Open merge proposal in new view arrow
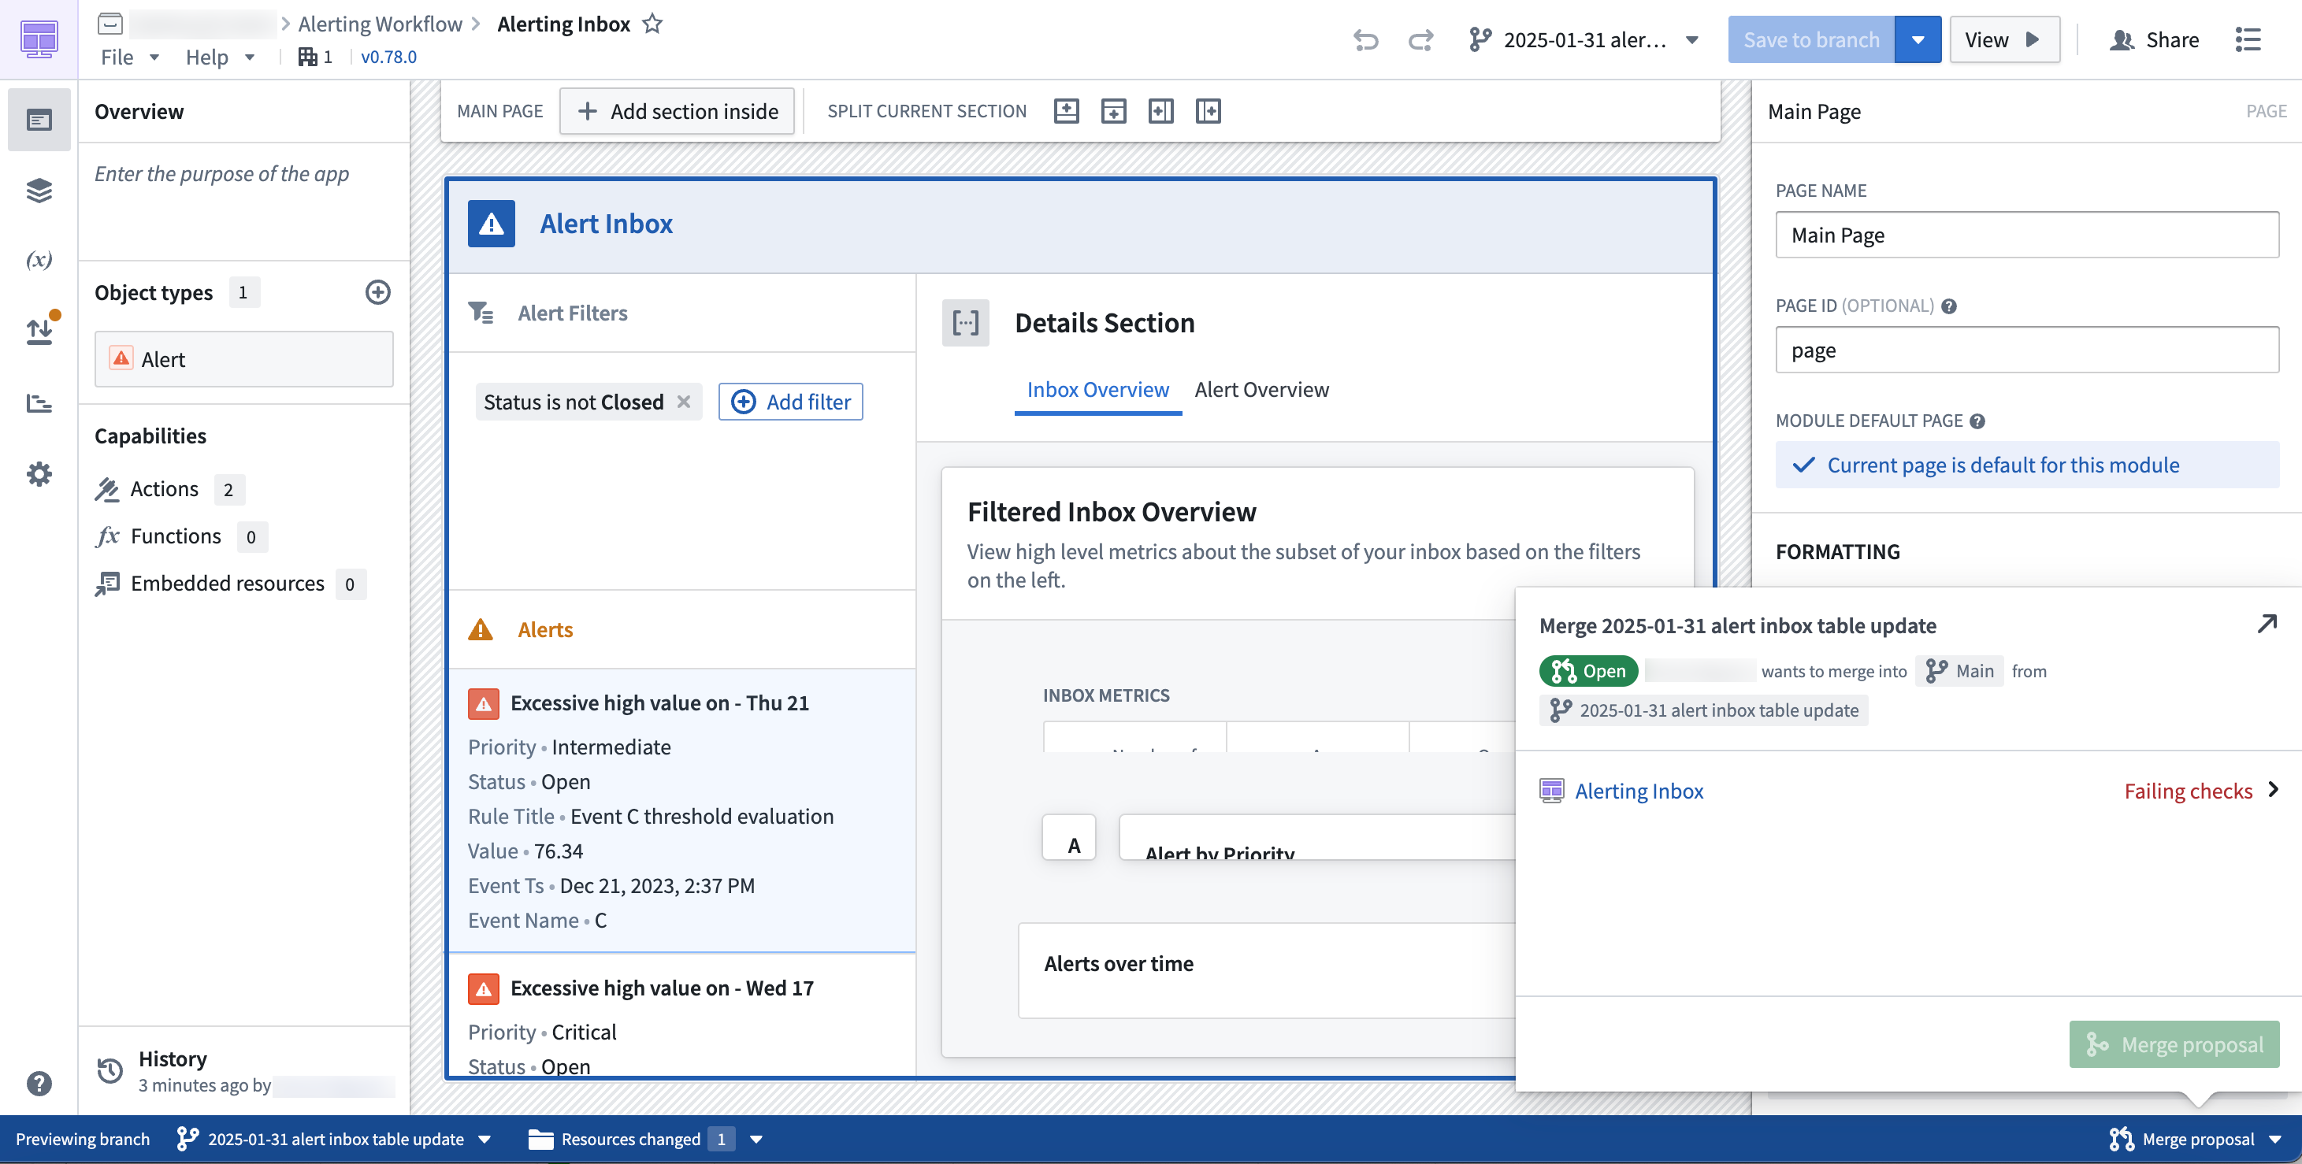The width and height of the screenshot is (2302, 1164). click(2267, 624)
